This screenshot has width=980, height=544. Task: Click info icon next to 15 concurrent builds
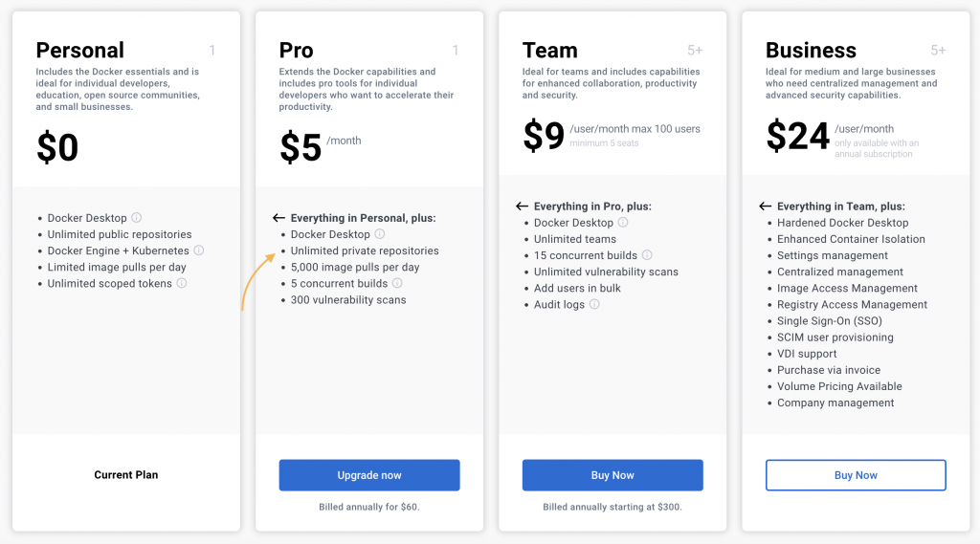(x=647, y=255)
